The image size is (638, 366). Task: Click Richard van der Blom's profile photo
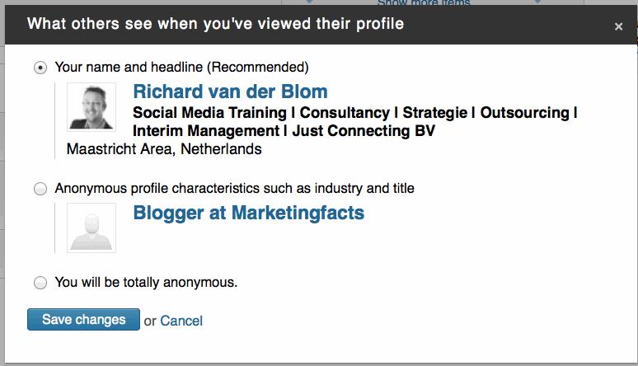pos(91,107)
